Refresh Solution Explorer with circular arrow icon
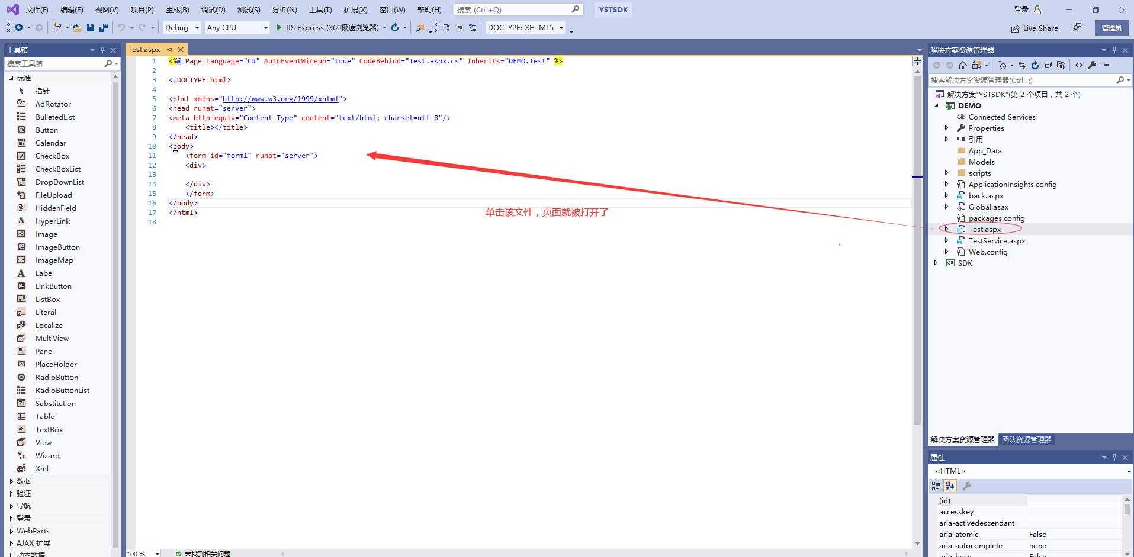The height and width of the screenshot is (557, 1134). click(1035, 65)
